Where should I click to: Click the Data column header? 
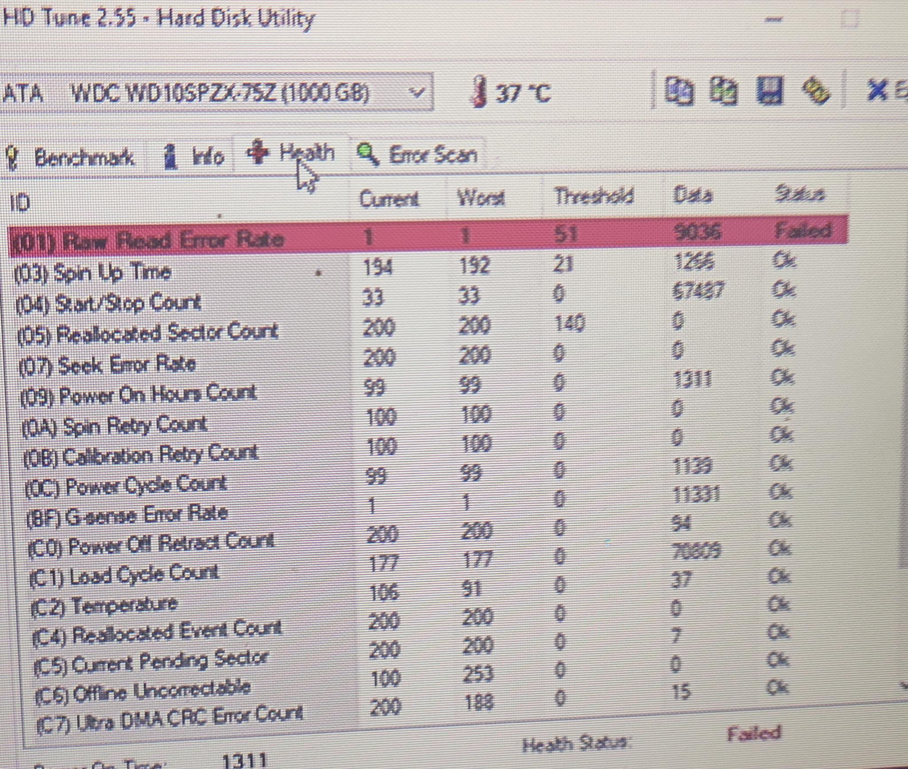[x=712, y=195]
